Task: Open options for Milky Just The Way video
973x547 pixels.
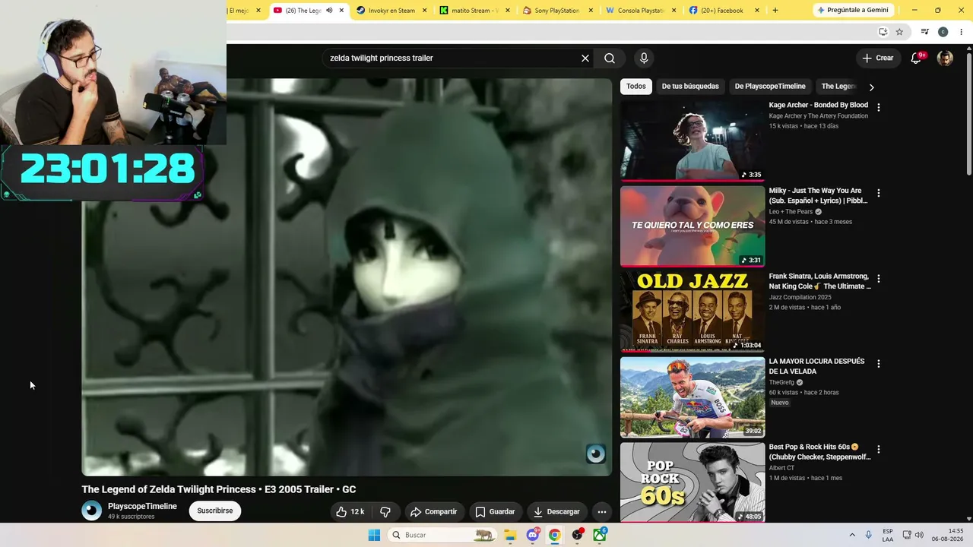Action: [879, 194]
